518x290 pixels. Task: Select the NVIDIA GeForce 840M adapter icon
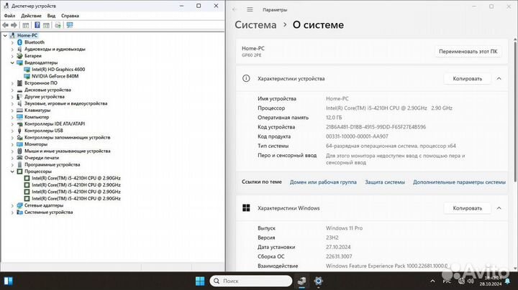pos(27,76)
